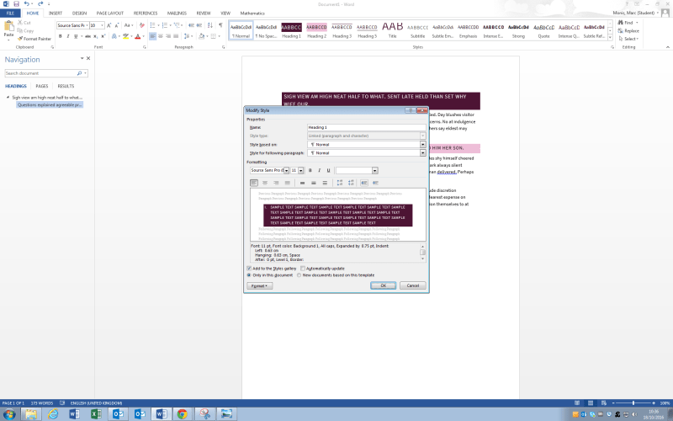The height and width of the screenshot is (421, 673).
Task: Click the Show/Hide paragraph marks icon
Action: 220,25
